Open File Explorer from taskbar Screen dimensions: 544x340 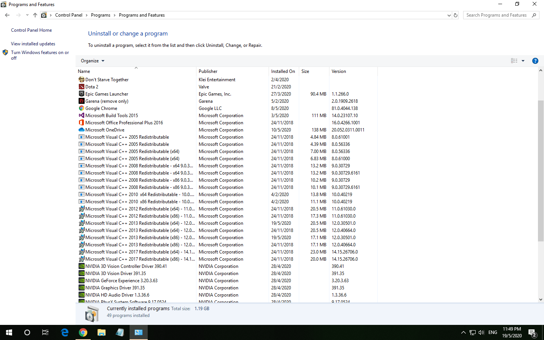(x=101, y=332)
